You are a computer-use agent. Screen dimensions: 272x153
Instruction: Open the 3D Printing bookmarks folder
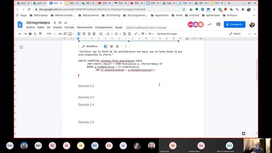coord(111,15)
